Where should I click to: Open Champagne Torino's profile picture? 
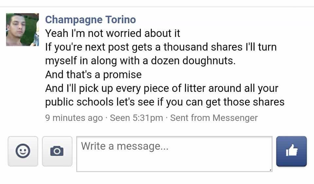(x=23, y=30)
